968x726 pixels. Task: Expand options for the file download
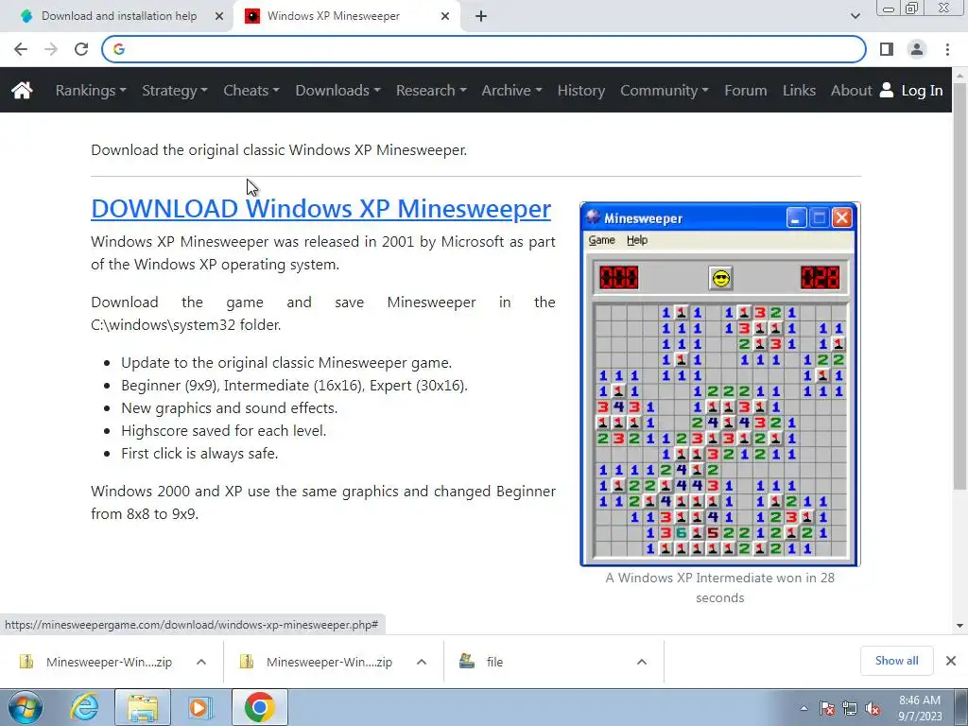642,662
